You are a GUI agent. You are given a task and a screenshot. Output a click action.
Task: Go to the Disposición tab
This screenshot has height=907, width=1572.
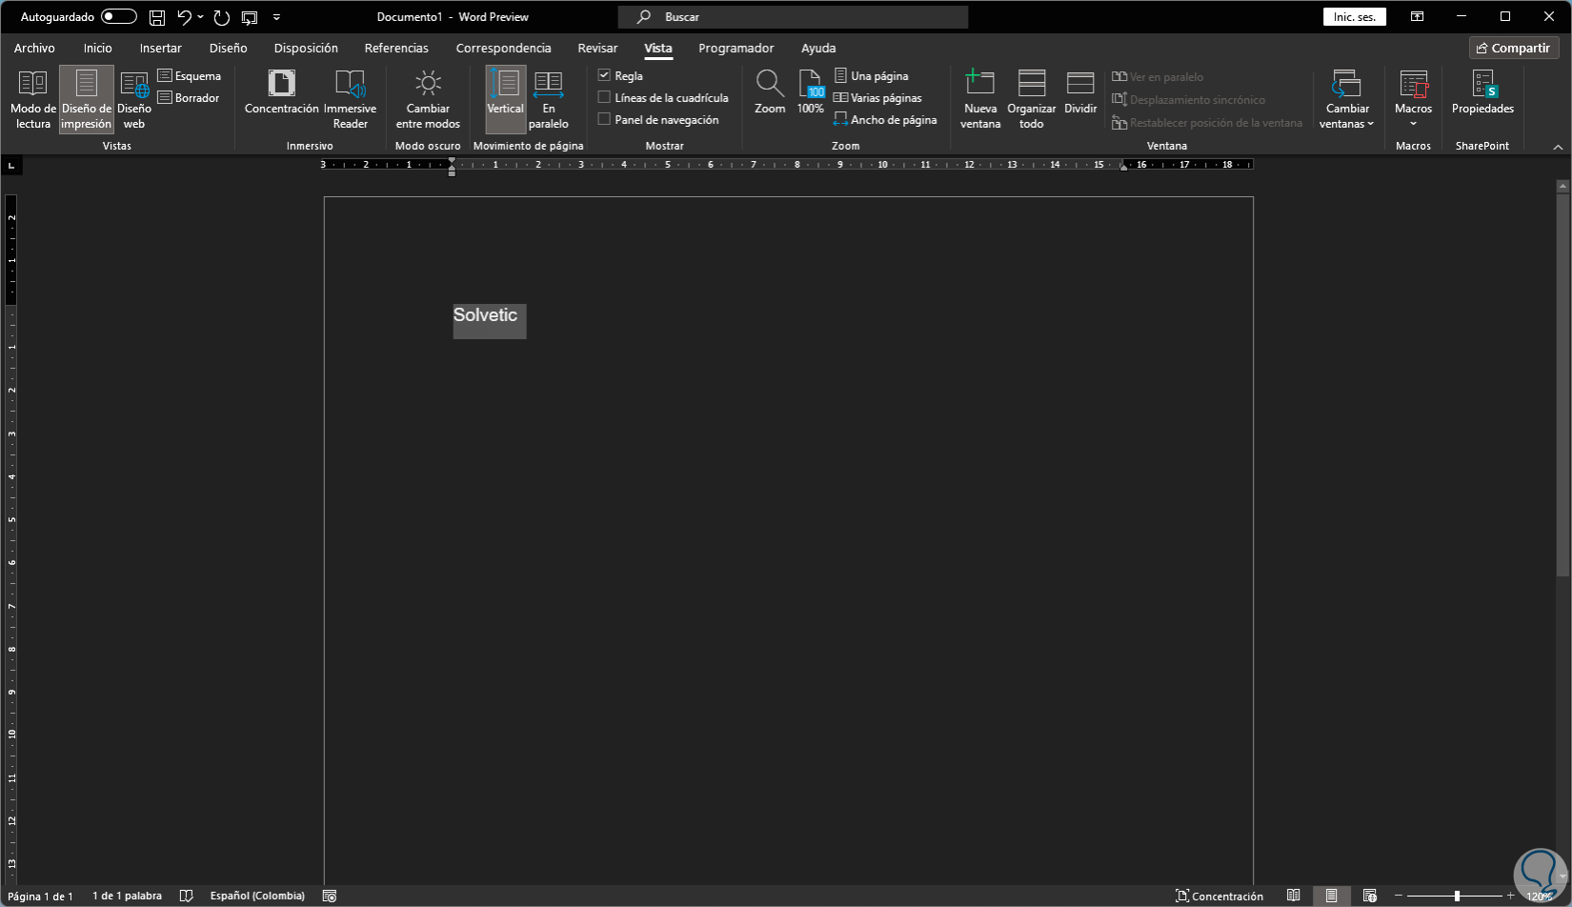tap(306, 48)
